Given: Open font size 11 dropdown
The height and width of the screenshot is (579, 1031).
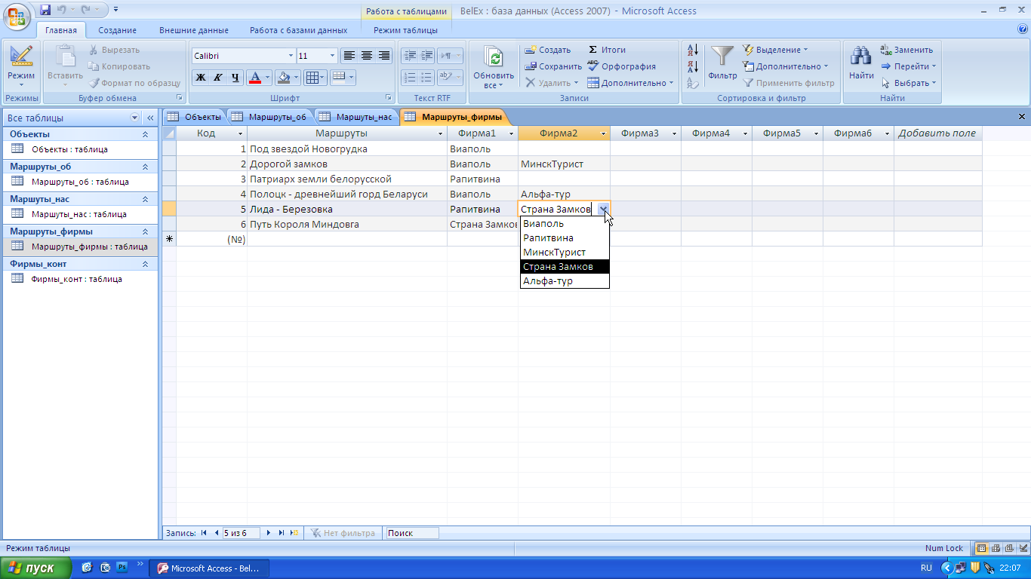Looking at the screenshot, I should (x=332, y=56).
